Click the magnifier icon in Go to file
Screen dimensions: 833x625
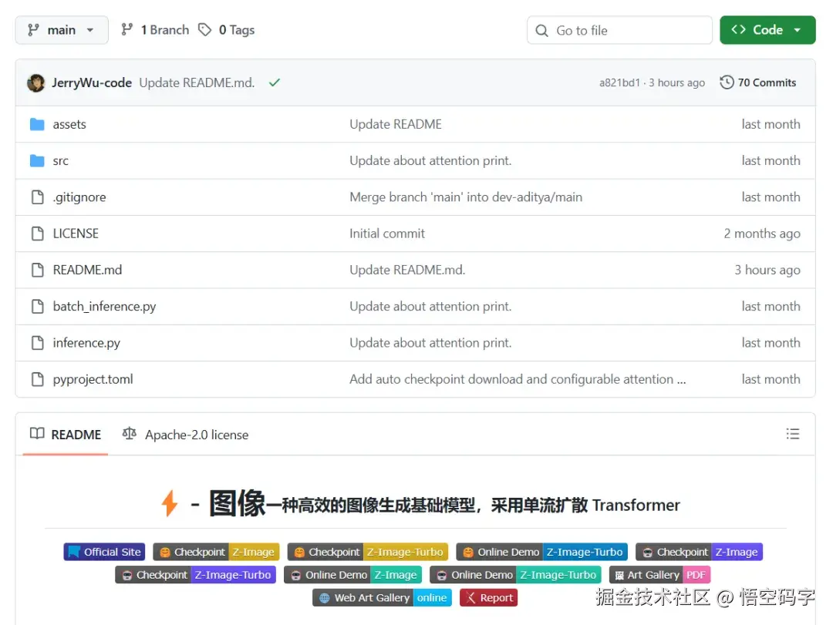pos(541,30)
